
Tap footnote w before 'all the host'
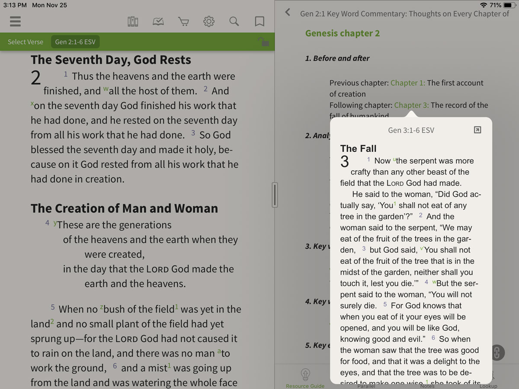106,89
